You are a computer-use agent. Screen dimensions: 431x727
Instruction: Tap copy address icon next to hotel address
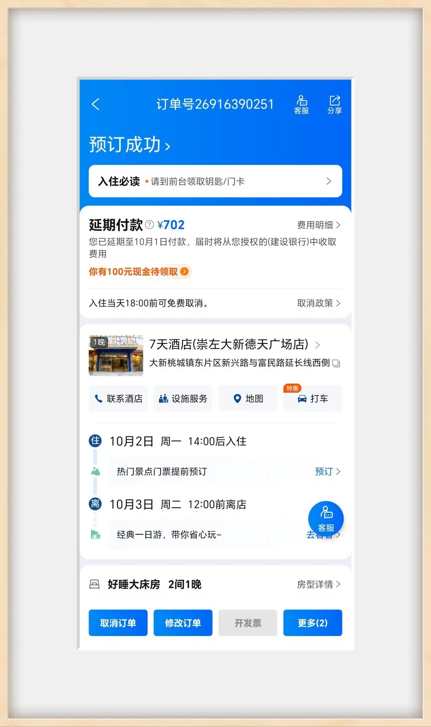pyautogui.click(x=336, y=363)
